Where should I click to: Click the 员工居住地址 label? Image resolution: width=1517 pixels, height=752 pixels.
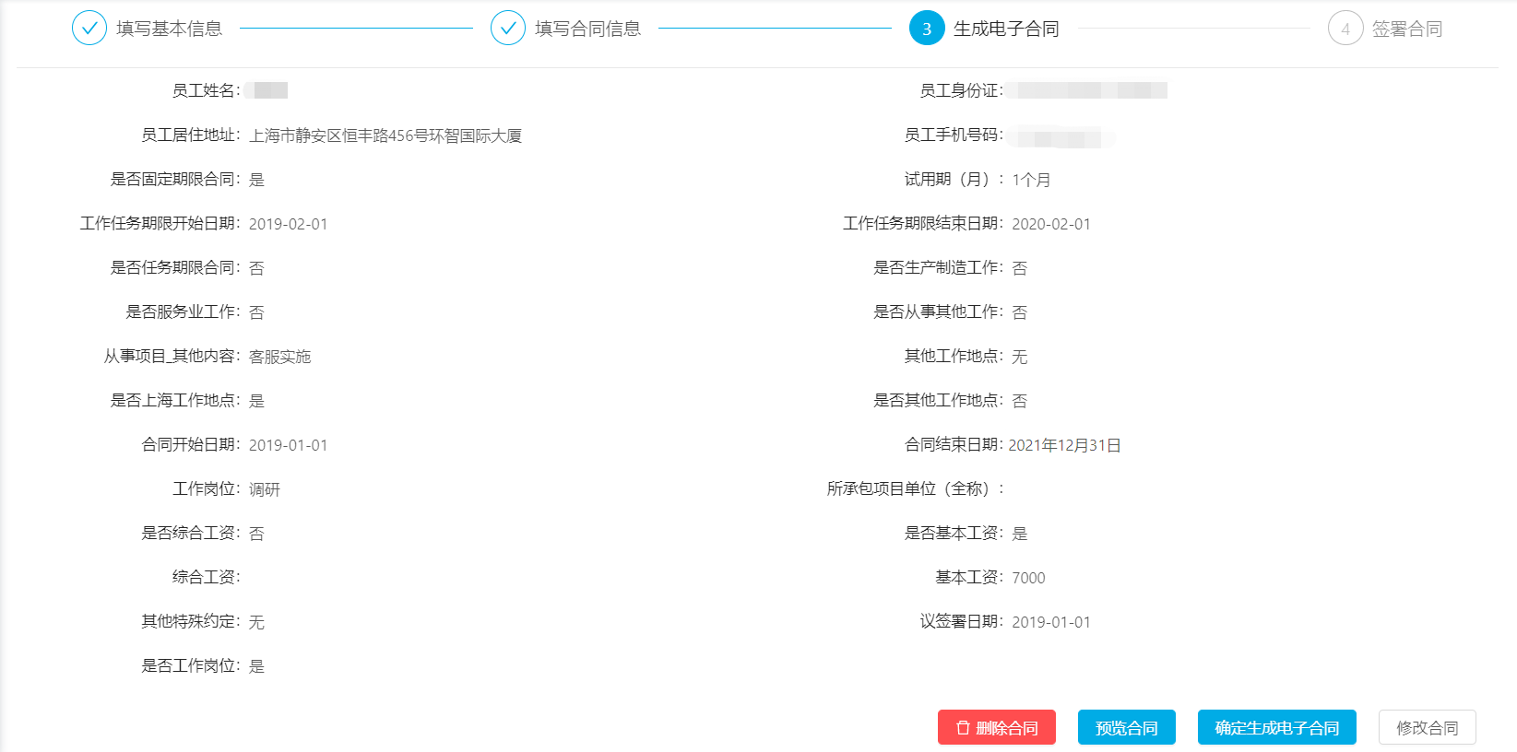point(191,135)
